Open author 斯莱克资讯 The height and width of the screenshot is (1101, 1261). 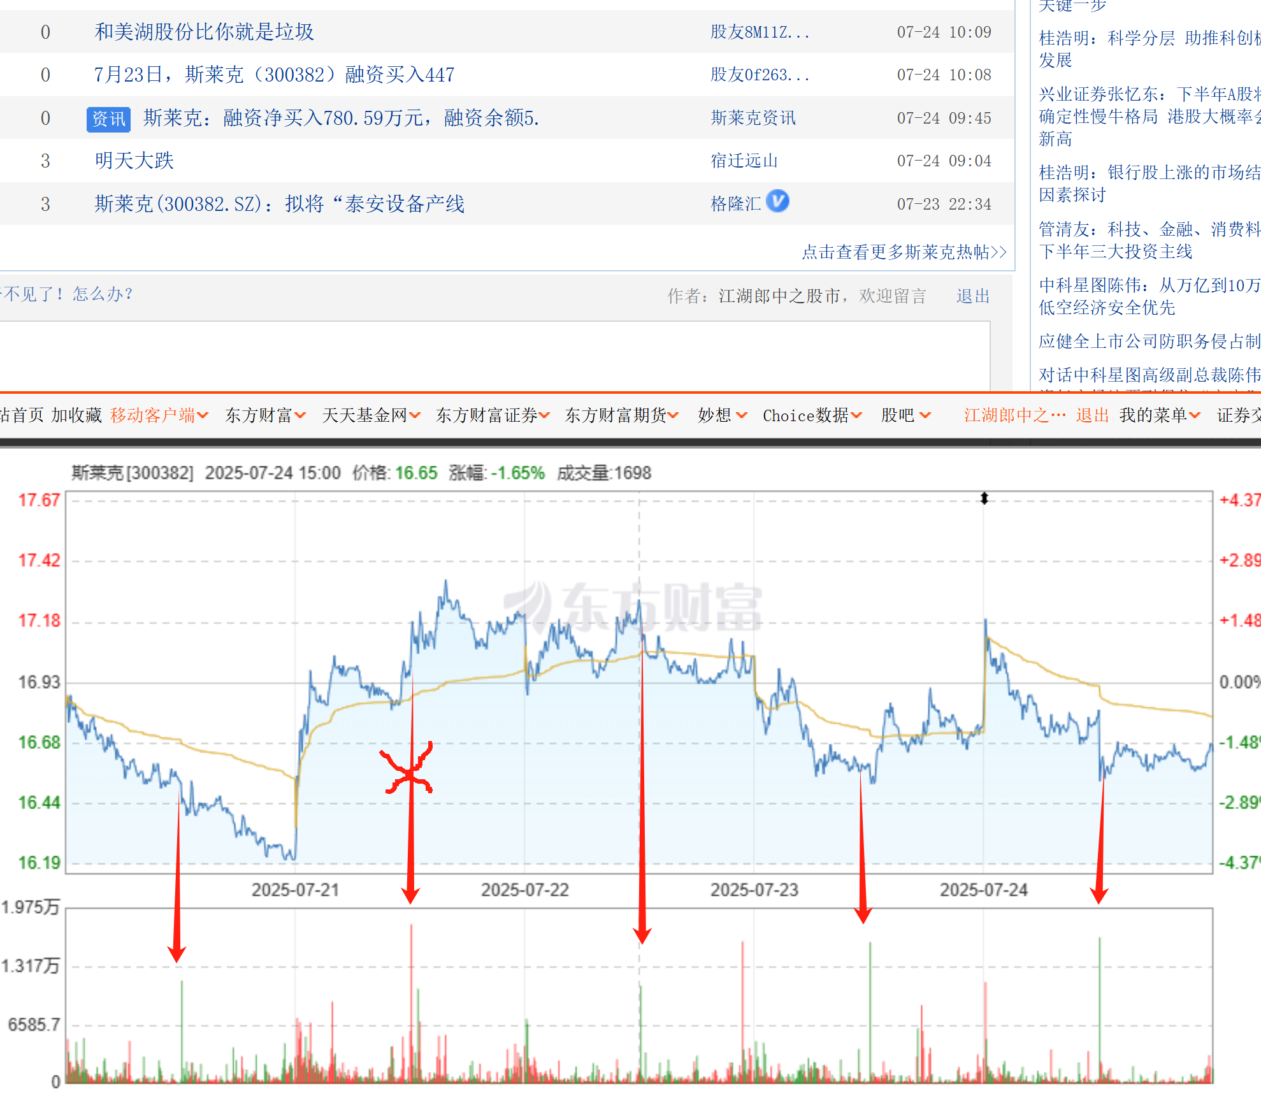click(x=753, y=118)
